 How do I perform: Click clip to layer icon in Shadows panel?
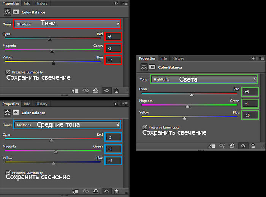coord(75,91)
